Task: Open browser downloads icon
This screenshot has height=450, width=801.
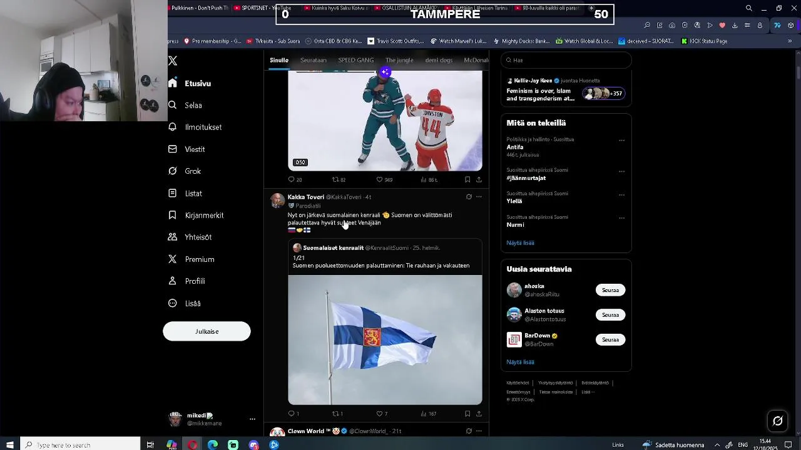Action: pos(735,26)
